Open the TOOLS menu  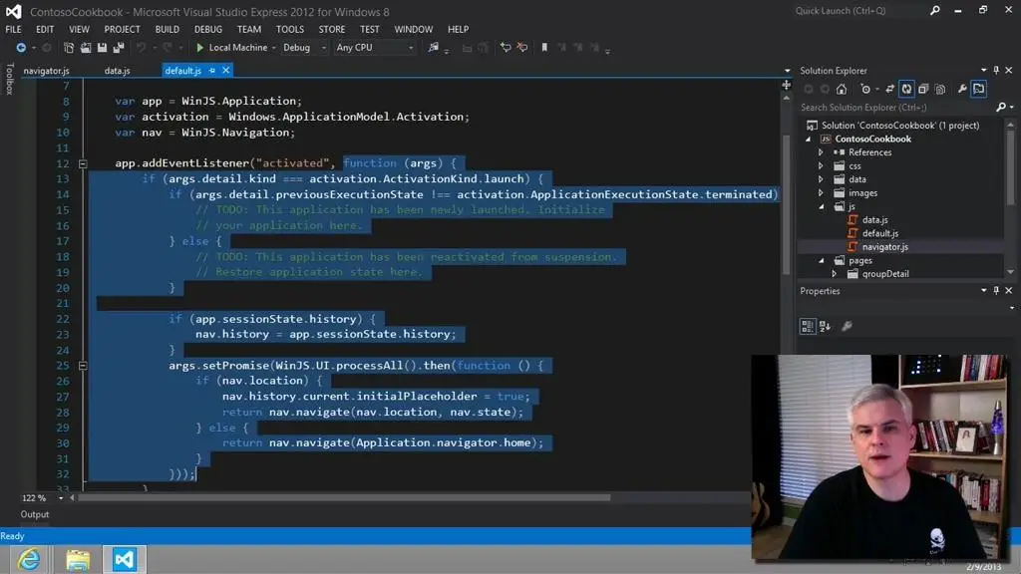coord(290,29)
